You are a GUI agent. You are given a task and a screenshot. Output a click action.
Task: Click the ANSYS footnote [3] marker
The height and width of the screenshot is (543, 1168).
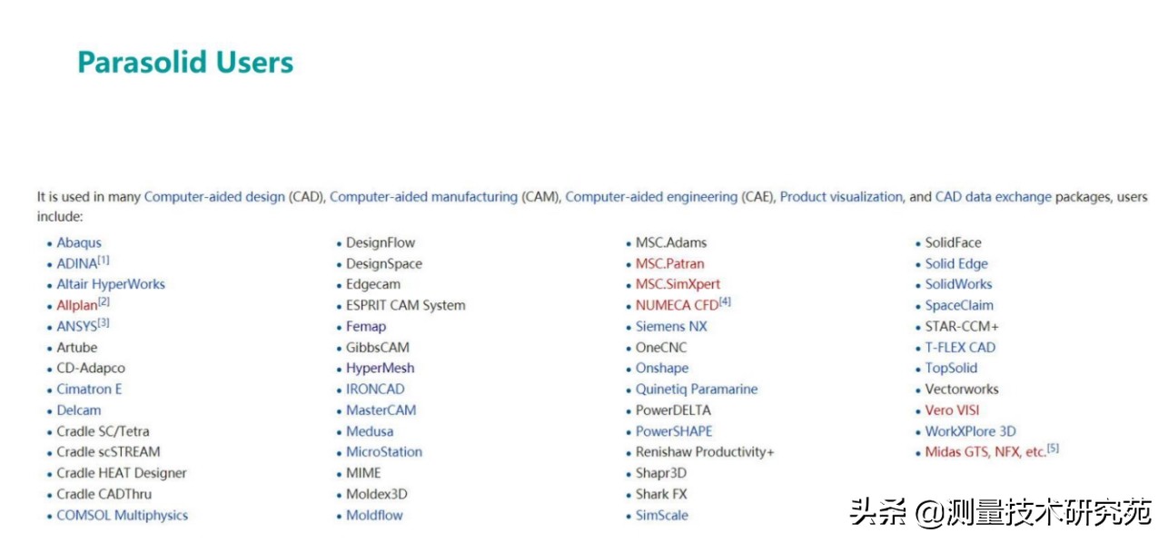[x=104, y=322]
